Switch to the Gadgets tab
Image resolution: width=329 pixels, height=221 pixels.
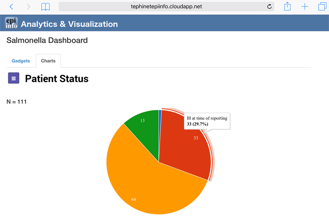coord(21,61)
